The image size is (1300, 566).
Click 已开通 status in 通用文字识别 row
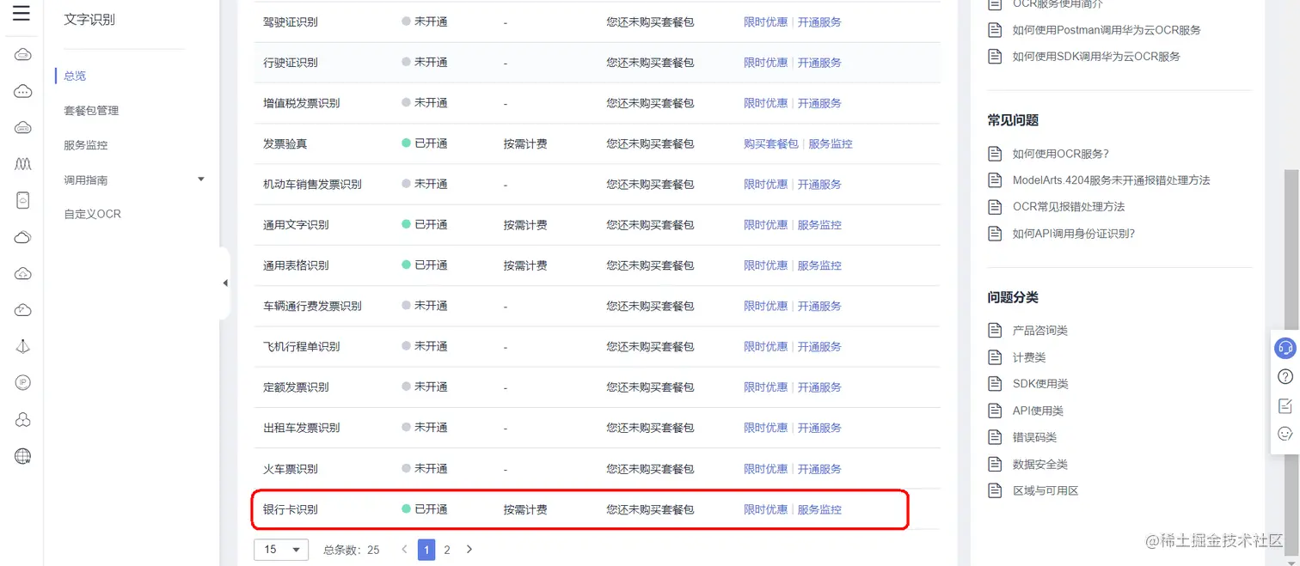[425, 225]
